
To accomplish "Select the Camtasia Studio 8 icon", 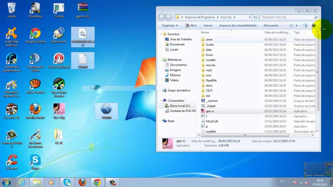I will click(11, 139).
